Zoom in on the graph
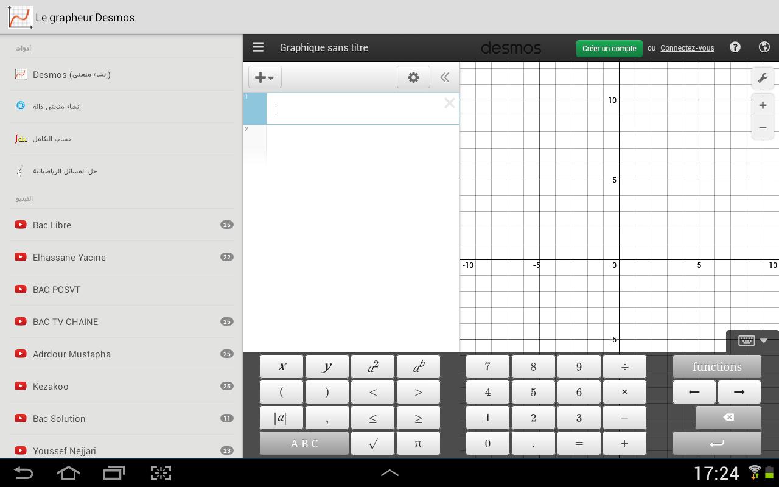The height and width of the screenshot is (487, 779). coord(763,105)
